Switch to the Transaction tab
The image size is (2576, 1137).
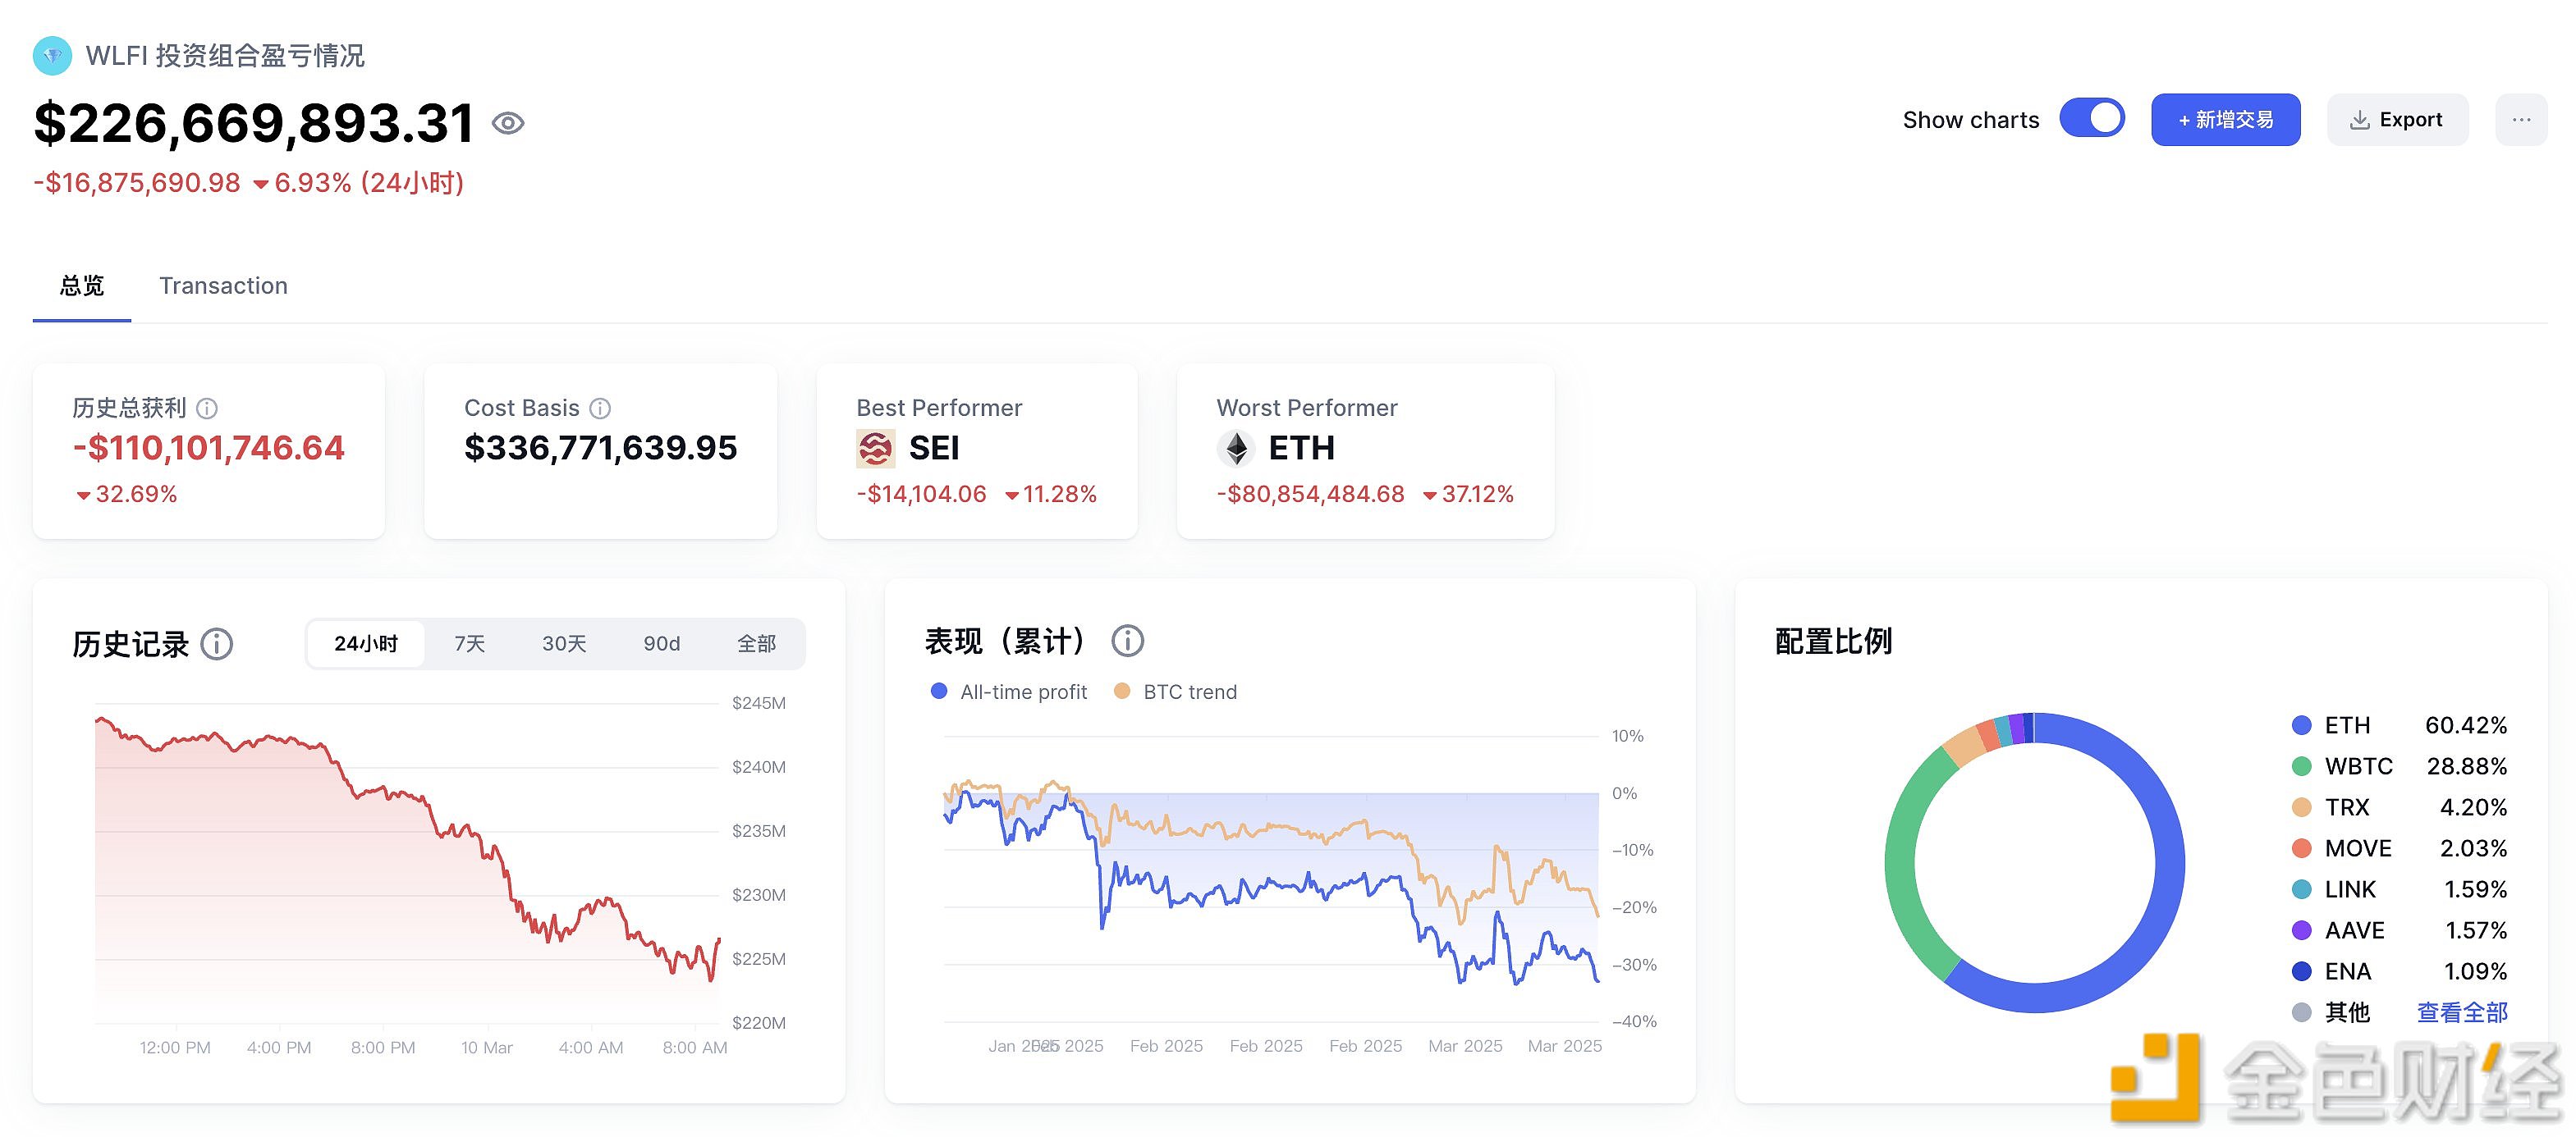click(222, 284)
